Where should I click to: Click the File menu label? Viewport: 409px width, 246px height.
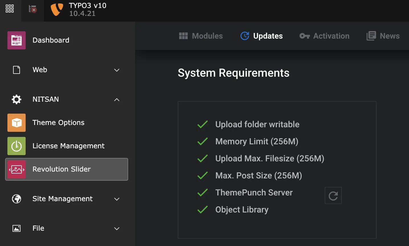pos(38,228)
